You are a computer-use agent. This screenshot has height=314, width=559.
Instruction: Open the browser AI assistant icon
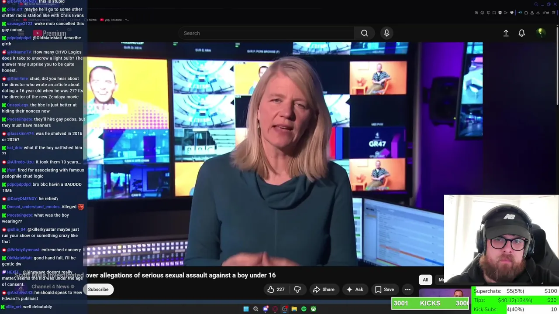(x=546, y=13)
